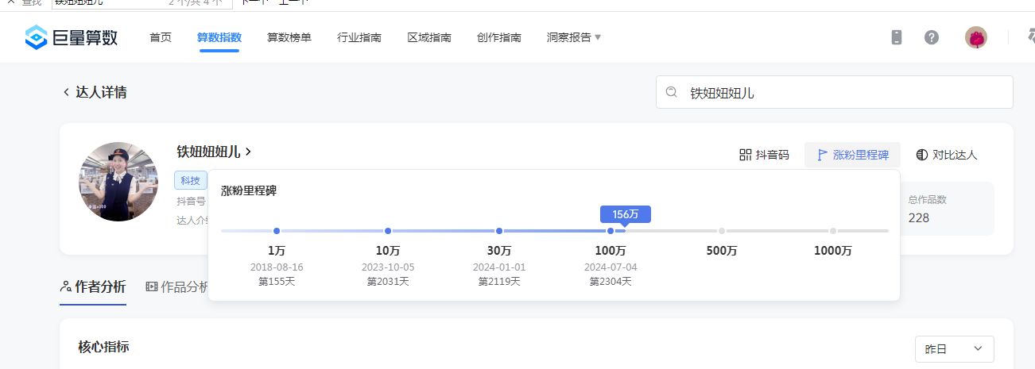Click the date 2024-07-04
1035x369 pixels.
click(x=611, y=267)
